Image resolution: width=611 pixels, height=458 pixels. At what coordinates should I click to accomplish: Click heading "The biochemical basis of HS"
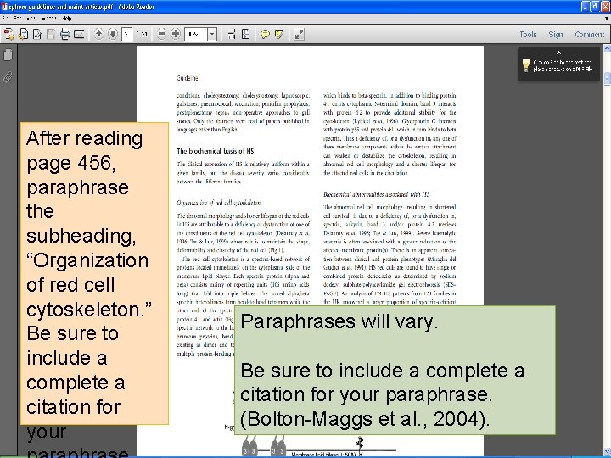coord(215,151)
